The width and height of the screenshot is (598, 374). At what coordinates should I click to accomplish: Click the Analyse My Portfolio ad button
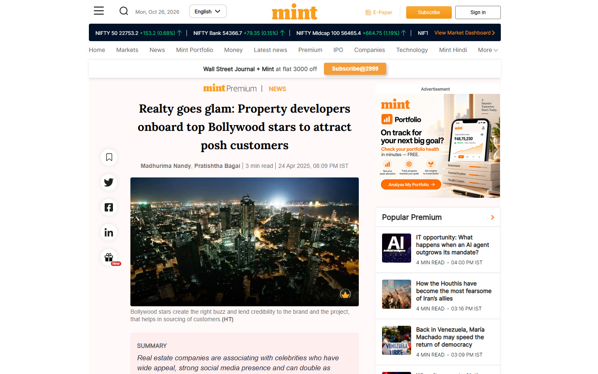411,185
